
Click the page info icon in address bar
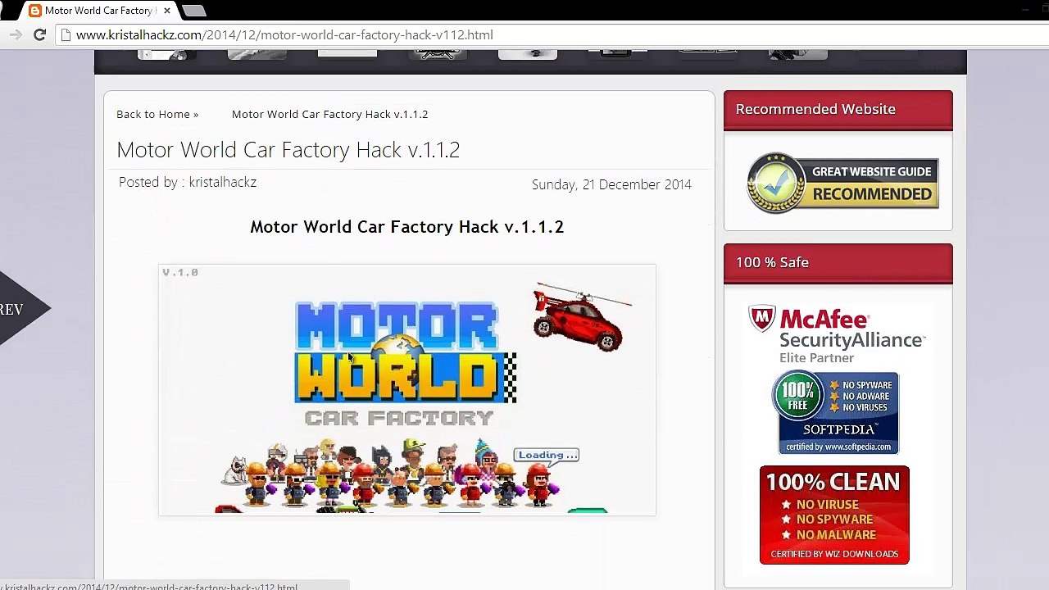[66, 35]
